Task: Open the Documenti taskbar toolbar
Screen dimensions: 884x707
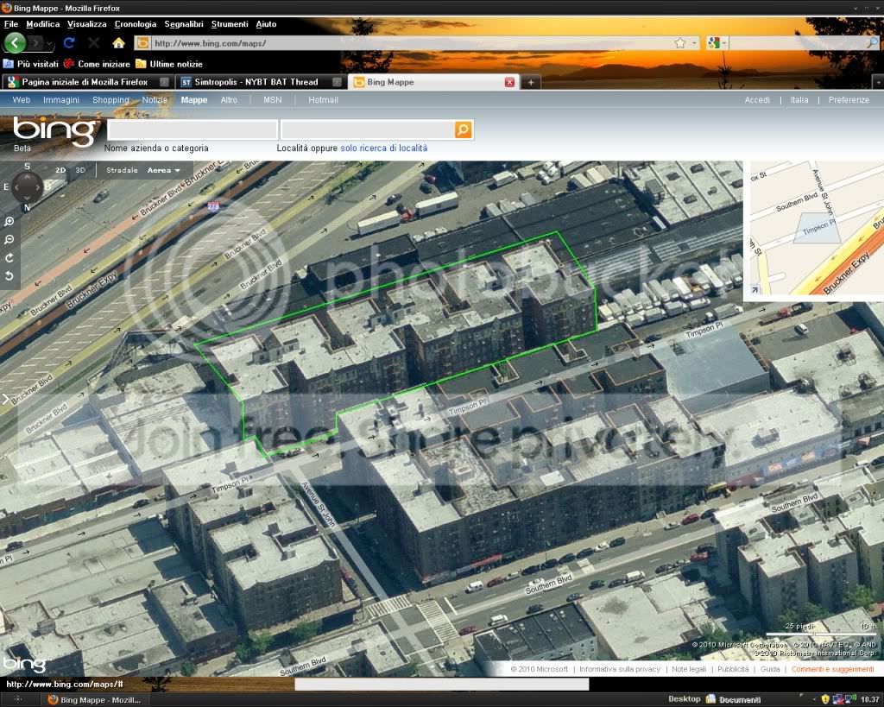Action: tap(734, 700)
